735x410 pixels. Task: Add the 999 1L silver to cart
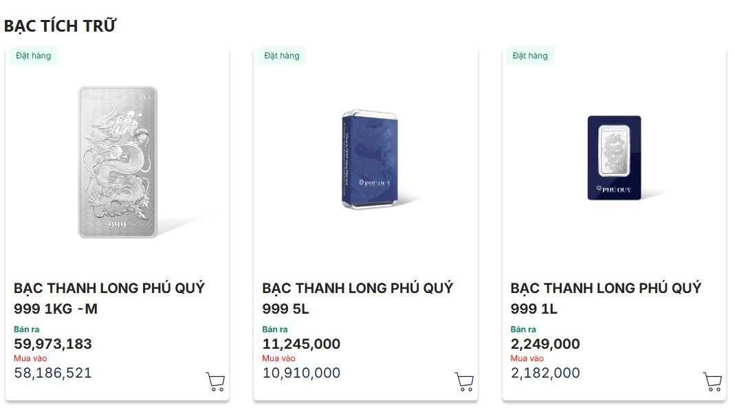point(712,381)
